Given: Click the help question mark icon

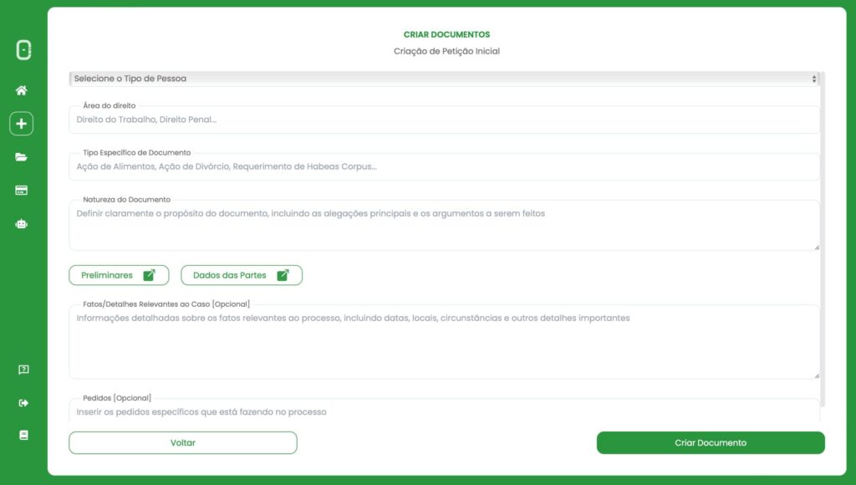Looking at the screenshot, I should tap(23, 370).
